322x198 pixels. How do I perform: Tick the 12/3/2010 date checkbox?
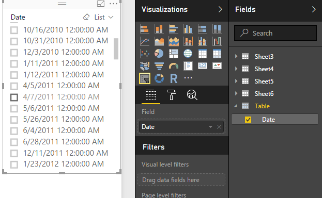coord(14,53)
